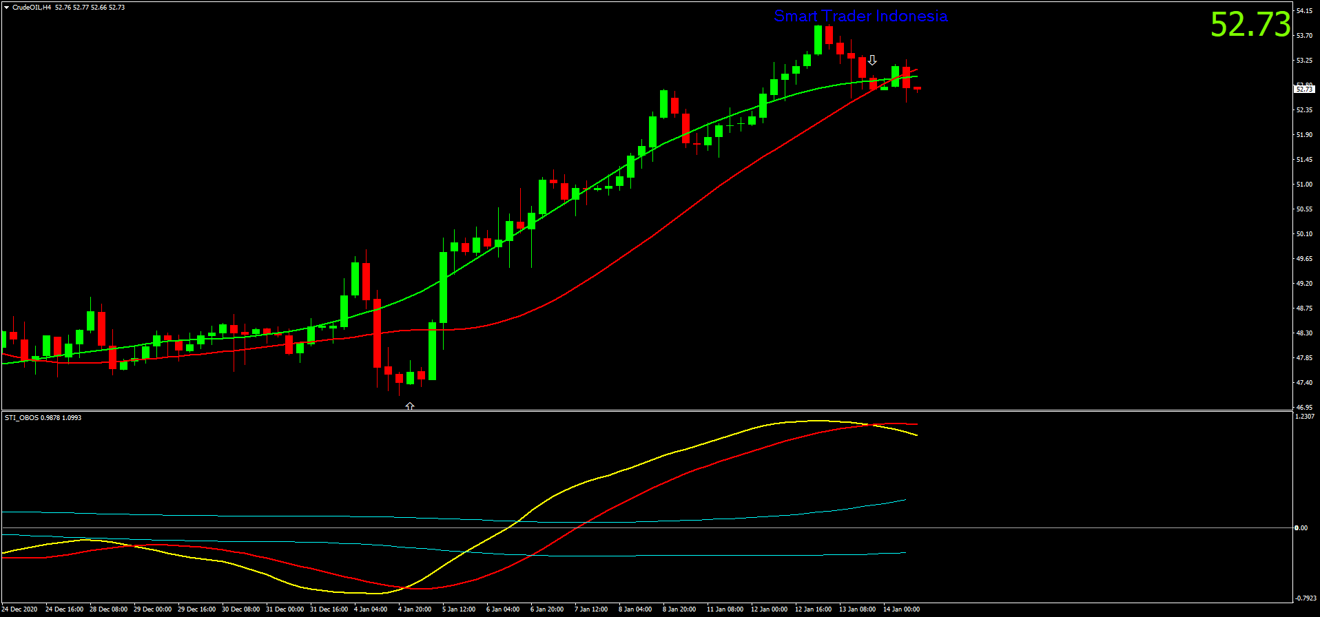1320x617 pixels.
Task: Click the '4 Jan 04:00' time label
Action: [x=371, y=609]
